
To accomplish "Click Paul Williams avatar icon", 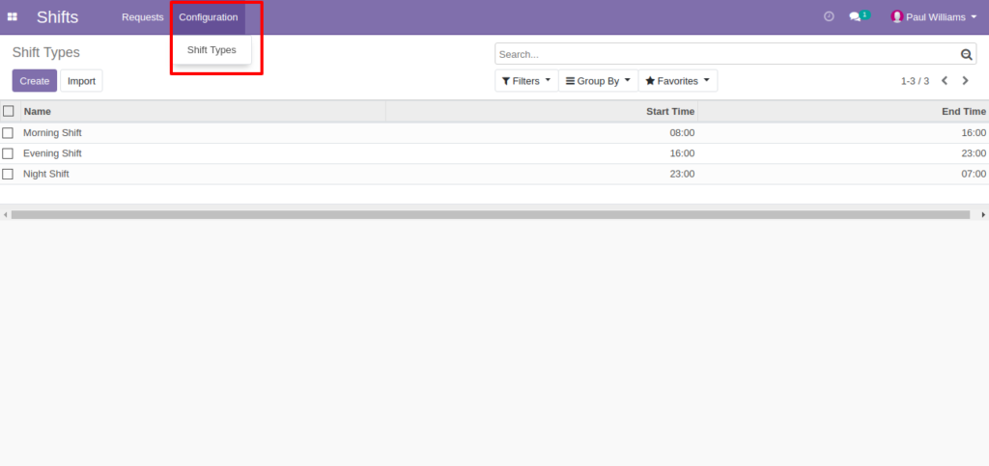I will pos(897,17).
